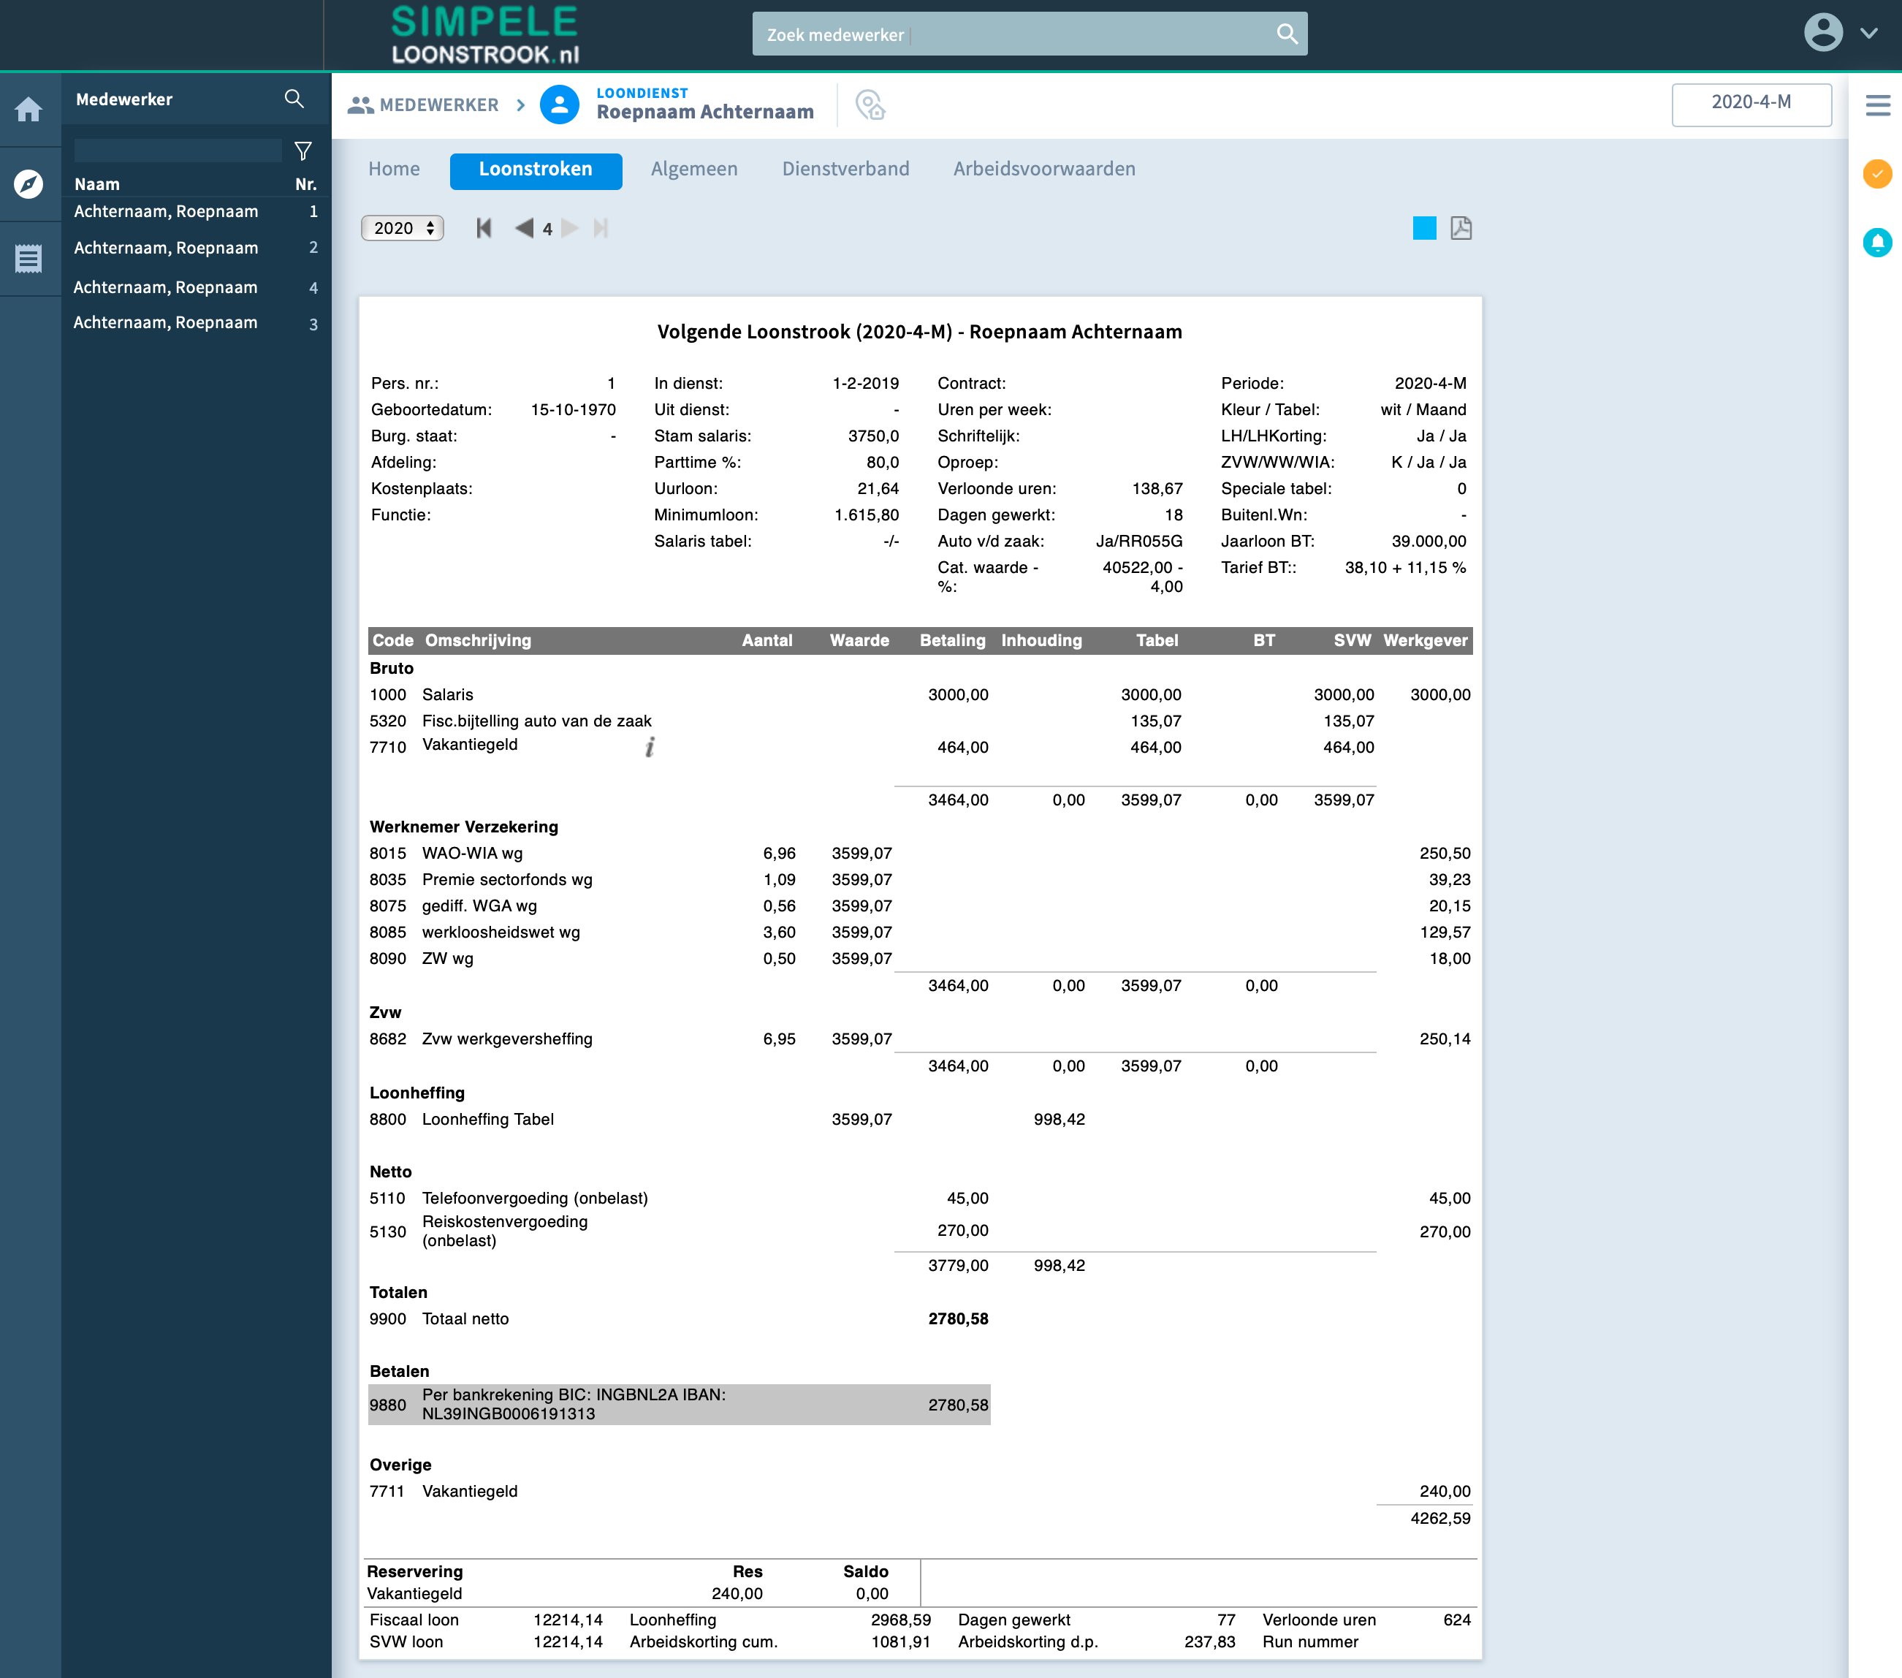
Task: Click the MEDEWERKER breadcrumb link
Action: pos(423,105)
